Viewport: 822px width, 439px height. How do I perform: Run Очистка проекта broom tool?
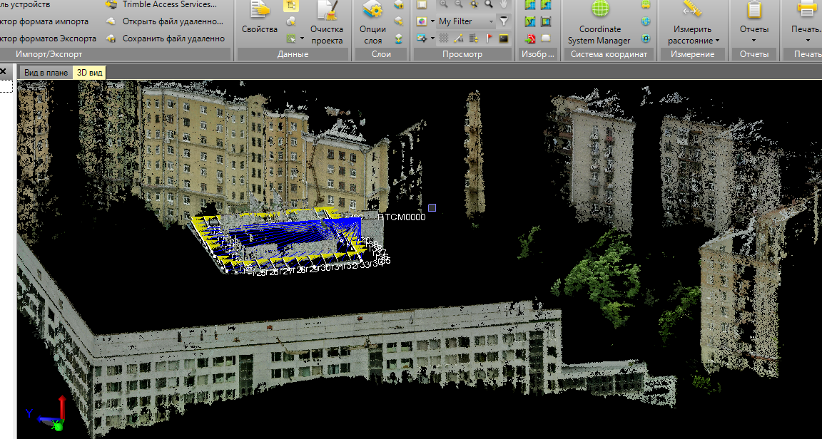click(x=327, y=23)
